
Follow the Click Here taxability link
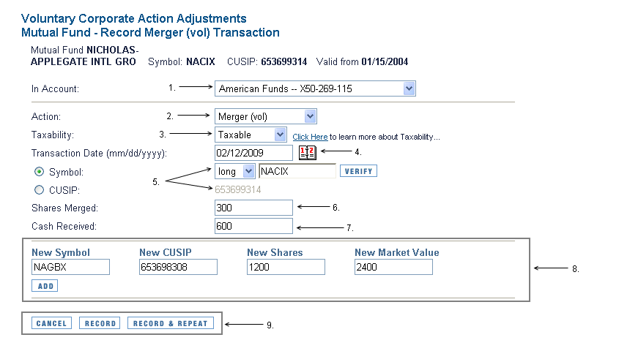tap(310, 137)
